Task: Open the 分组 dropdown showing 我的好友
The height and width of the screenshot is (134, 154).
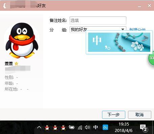Action: point(98,30)
